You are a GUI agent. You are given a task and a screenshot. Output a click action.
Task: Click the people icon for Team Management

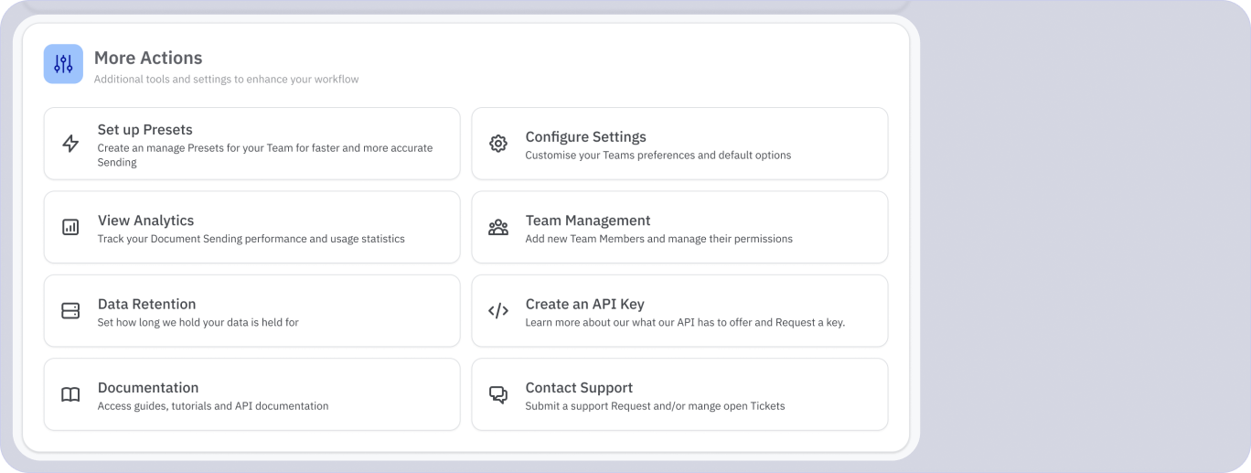tap(498, 227)
